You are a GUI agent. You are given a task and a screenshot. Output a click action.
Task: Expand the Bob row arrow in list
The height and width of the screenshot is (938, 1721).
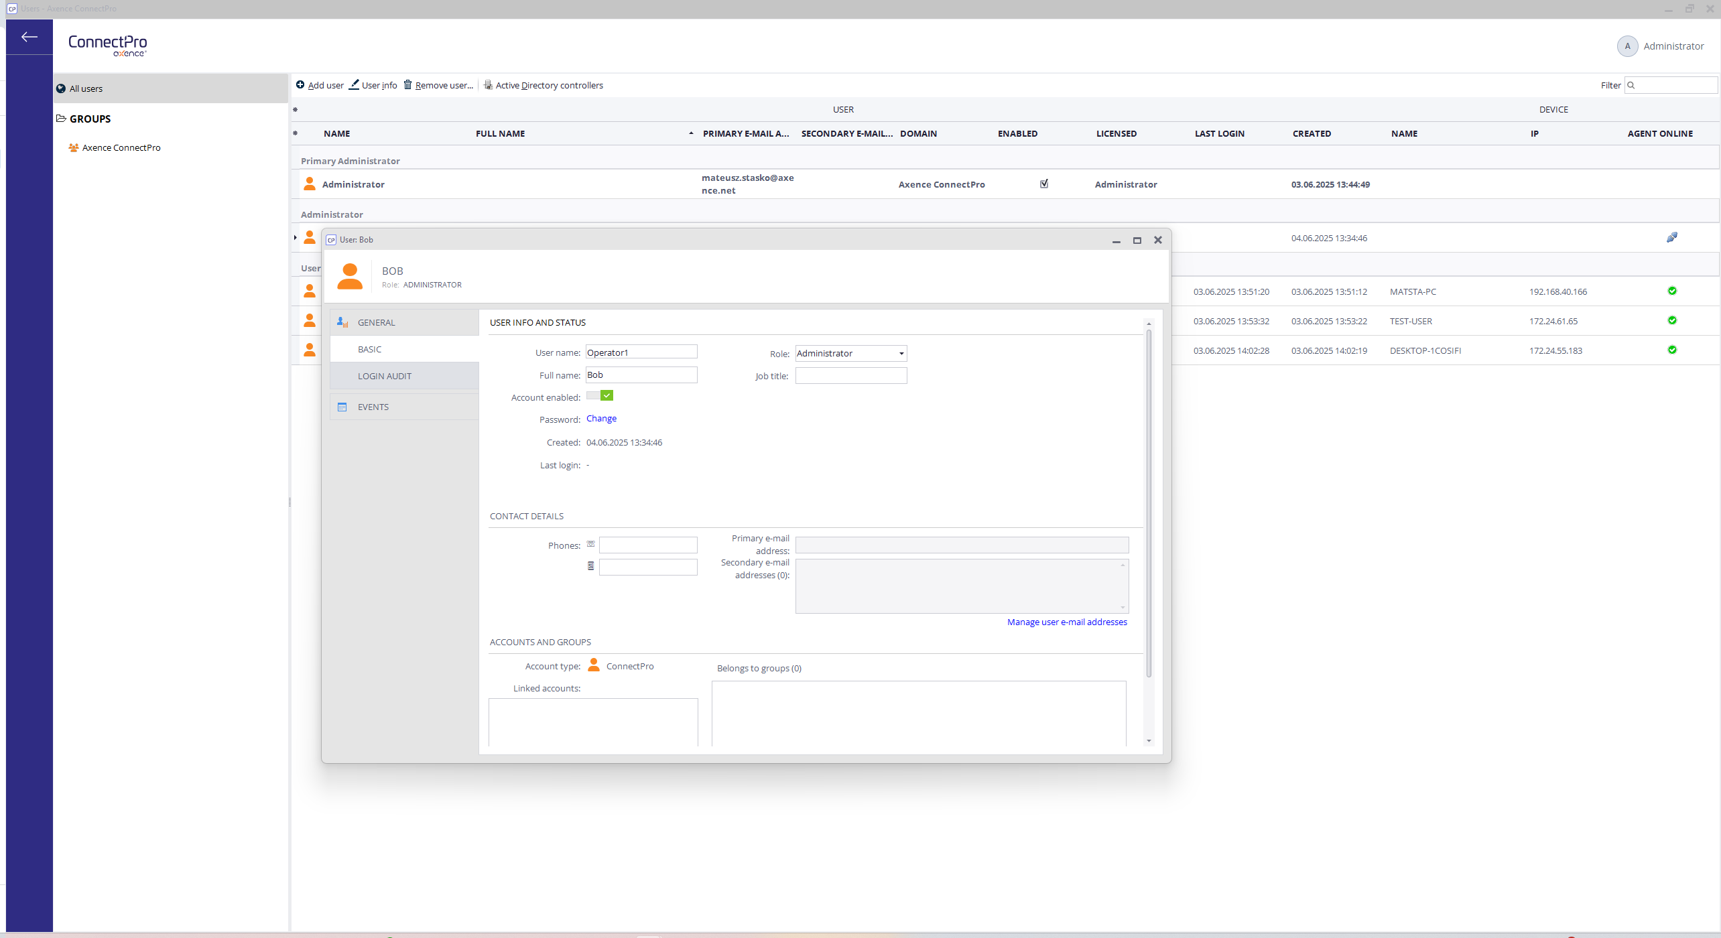[295, 237]
